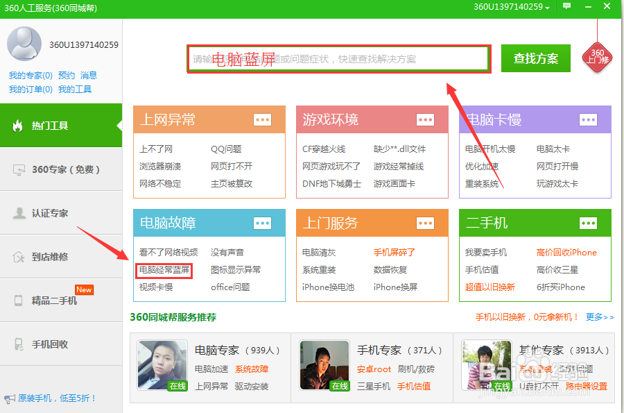The height and width of the screenshot is (413, 624).
Task: Click 原装手机，低至5折 promo link
Action: click(57, 398)
